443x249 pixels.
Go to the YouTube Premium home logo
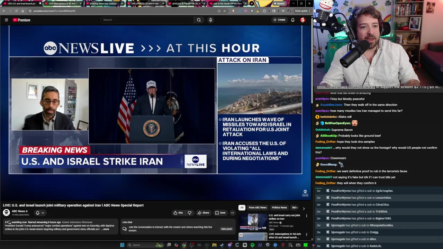21,20
